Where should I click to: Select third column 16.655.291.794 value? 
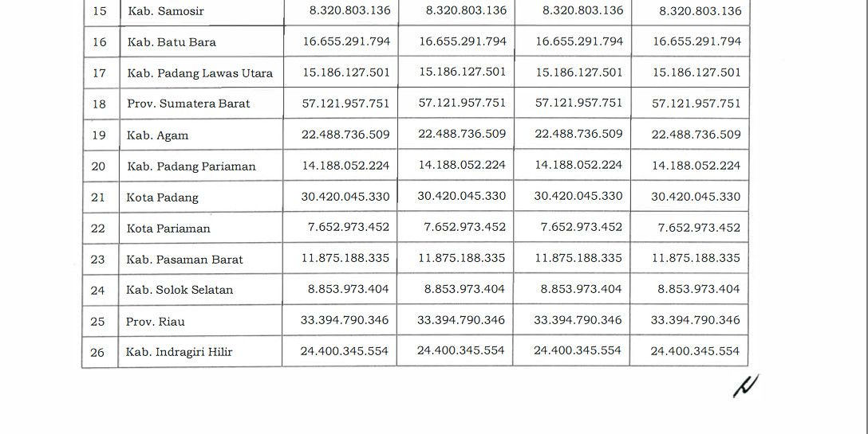579,41
